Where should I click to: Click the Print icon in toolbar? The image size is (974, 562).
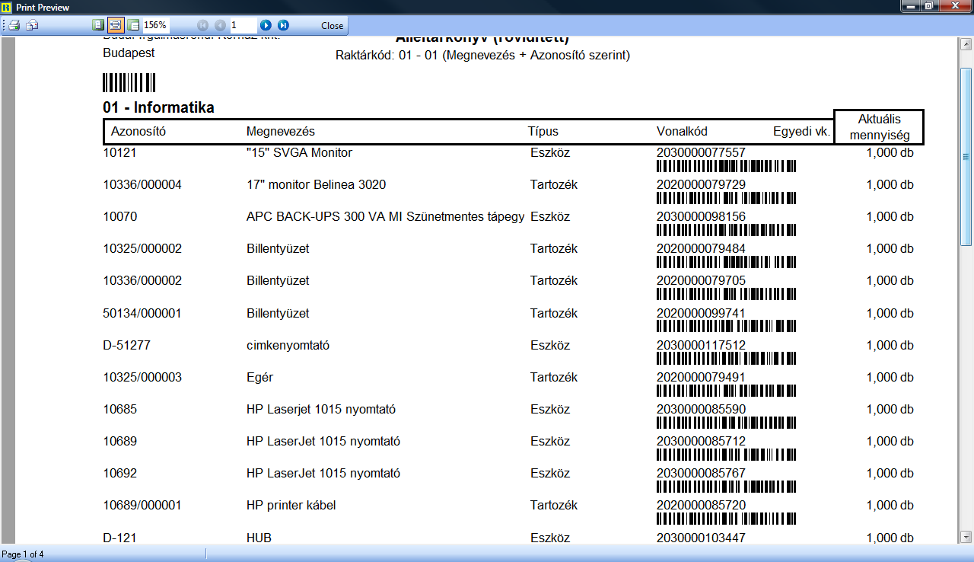14,25
